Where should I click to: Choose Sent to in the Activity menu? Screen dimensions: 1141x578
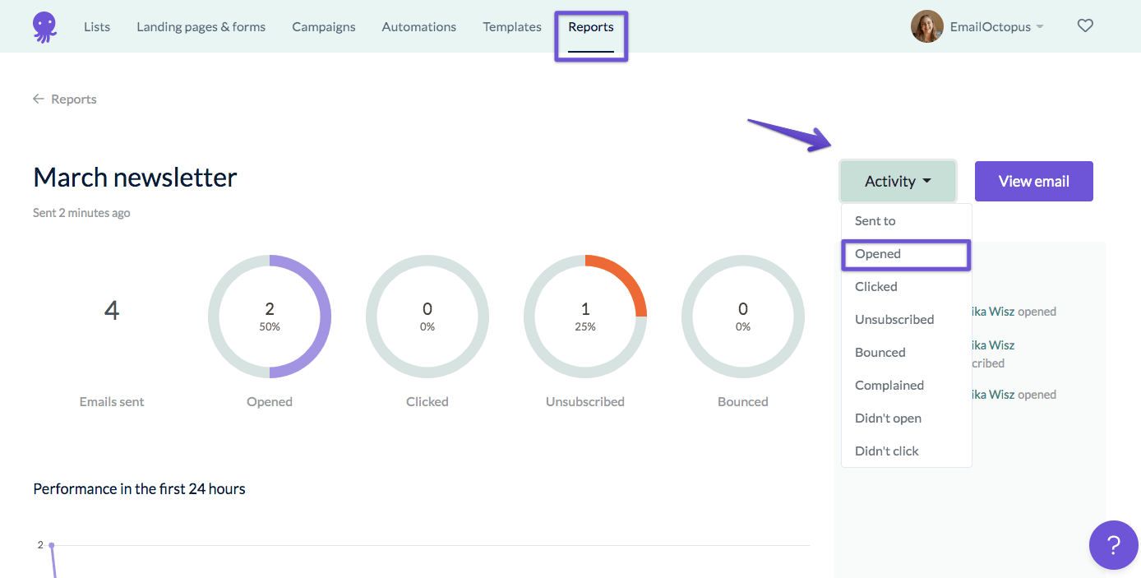875,221
